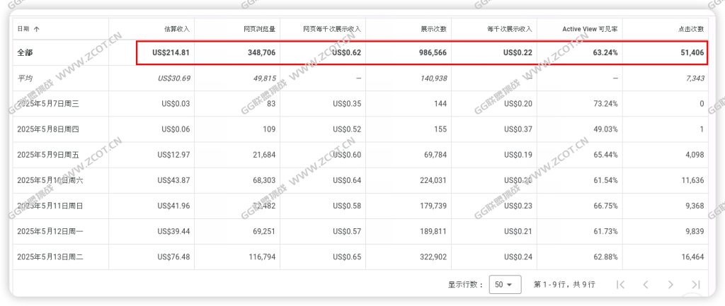Image resolution: width=725 pixels, height=306 pixels.
Task: Click impressions 322,902 cell
Action: [x=434, y=257]
